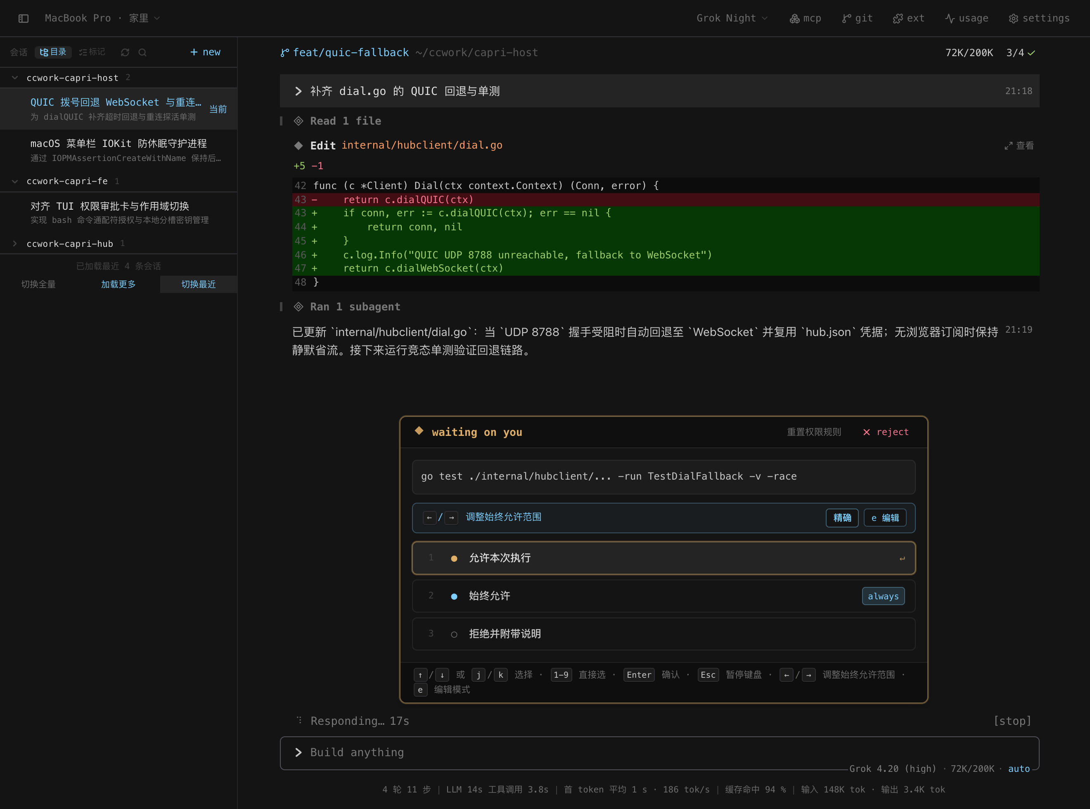This screenshot has width=1090, height=809.
Task: Click the filled diamond beside Edit
Action: pos(299,145)
